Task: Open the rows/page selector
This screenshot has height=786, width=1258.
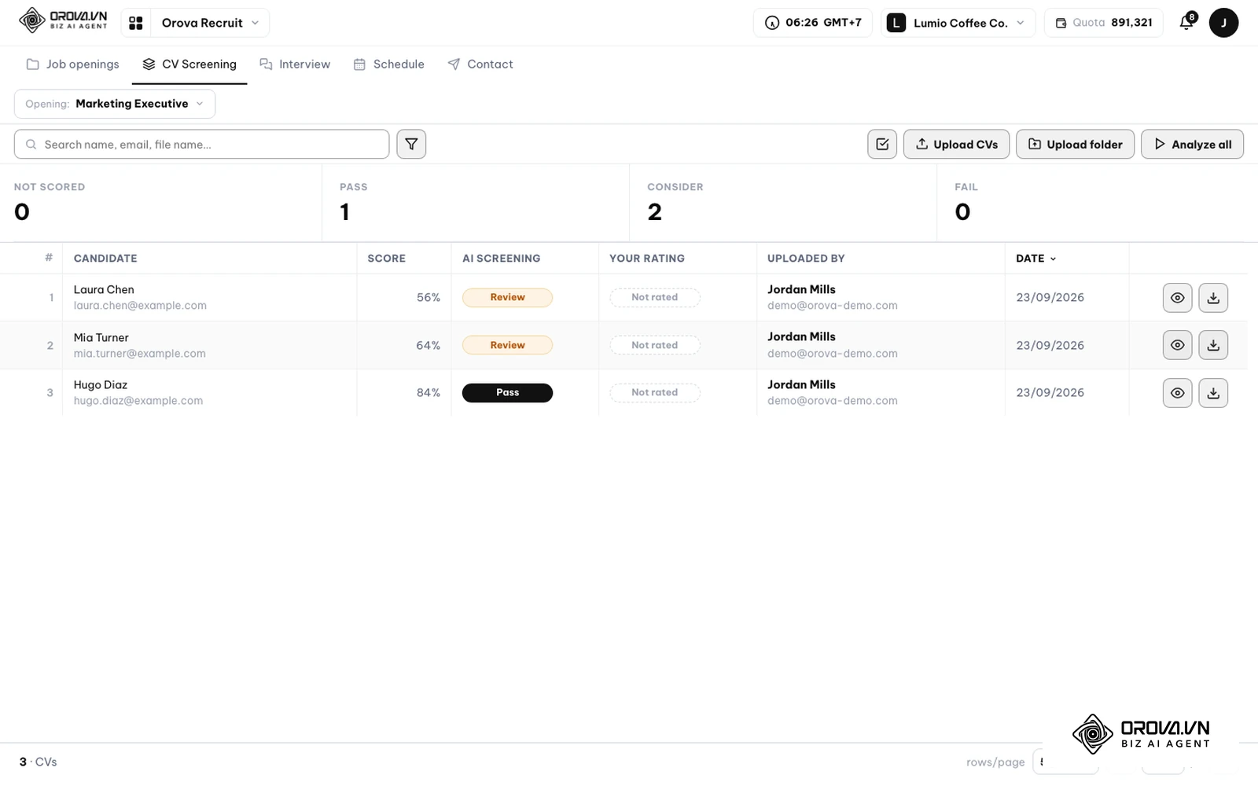Action: click(1065, 762)
